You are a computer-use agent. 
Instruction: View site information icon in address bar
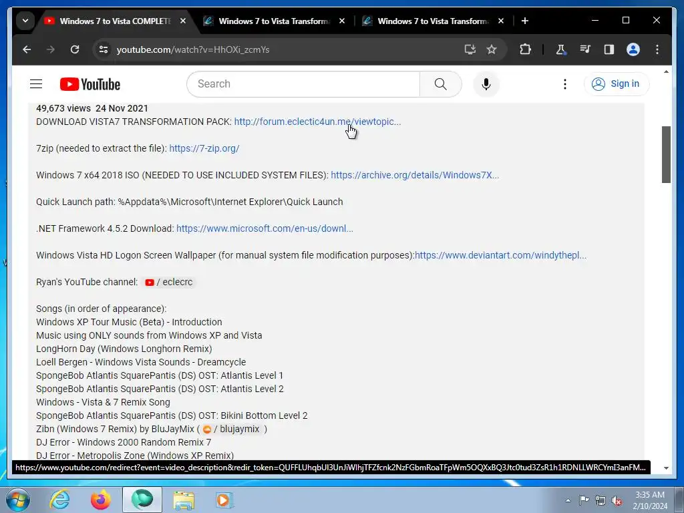pyautogui.click(x=104, y=49)
